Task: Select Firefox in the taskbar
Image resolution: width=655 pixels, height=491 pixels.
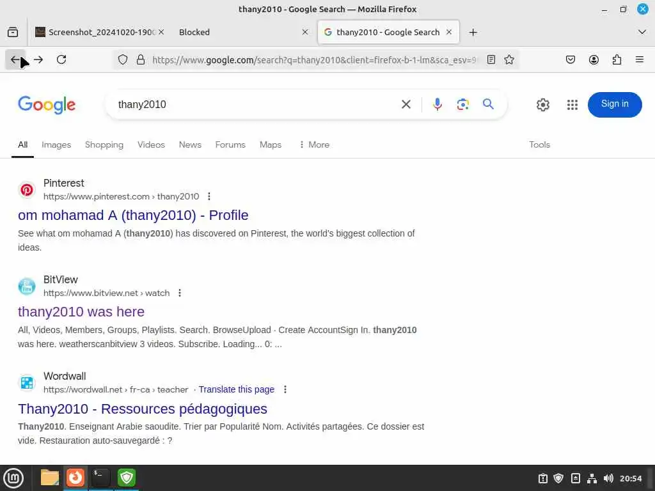Action: coord(75,478)
